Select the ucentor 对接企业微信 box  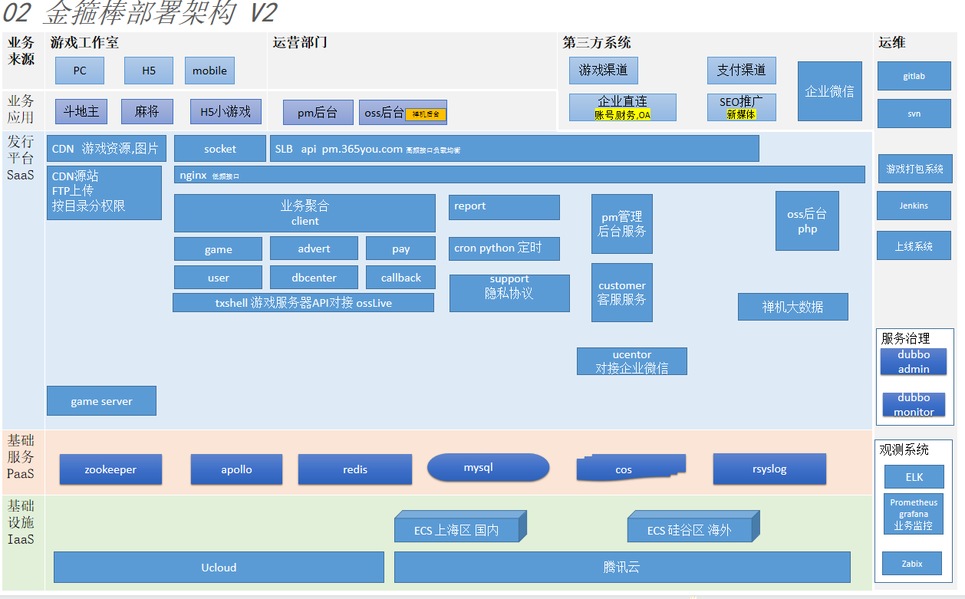(x=632, y=361)
